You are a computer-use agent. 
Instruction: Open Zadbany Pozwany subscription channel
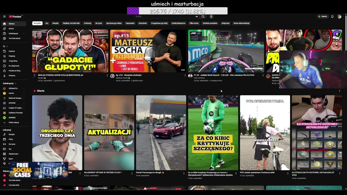[x=14, y=113]
